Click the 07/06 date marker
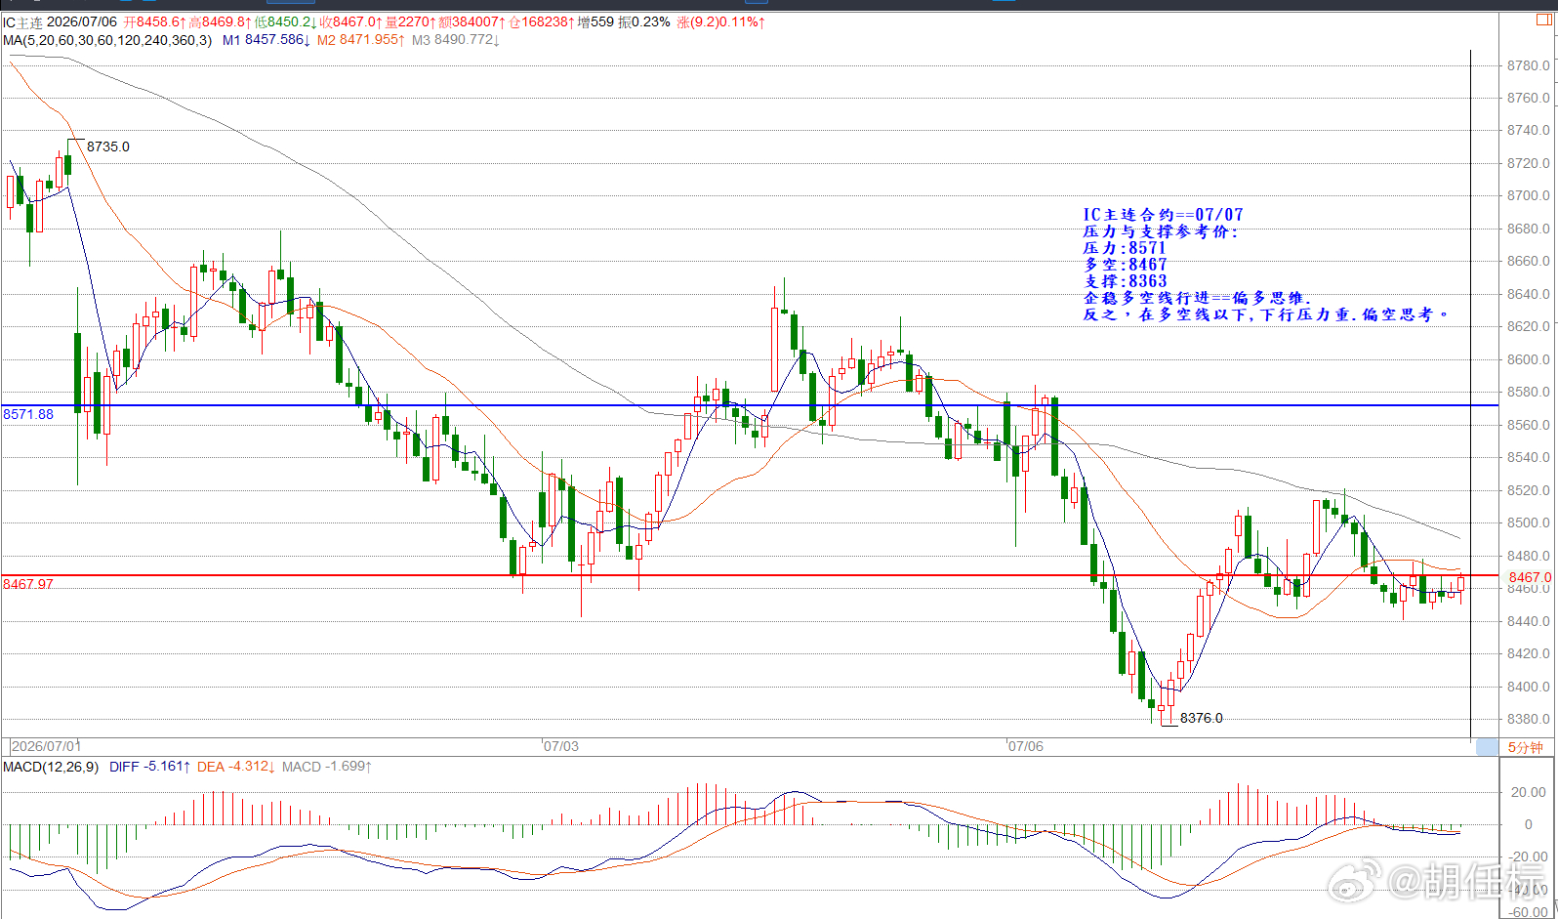This screenshot has width=1558, height=919. pyautogui.click(x=1026, y=746)
